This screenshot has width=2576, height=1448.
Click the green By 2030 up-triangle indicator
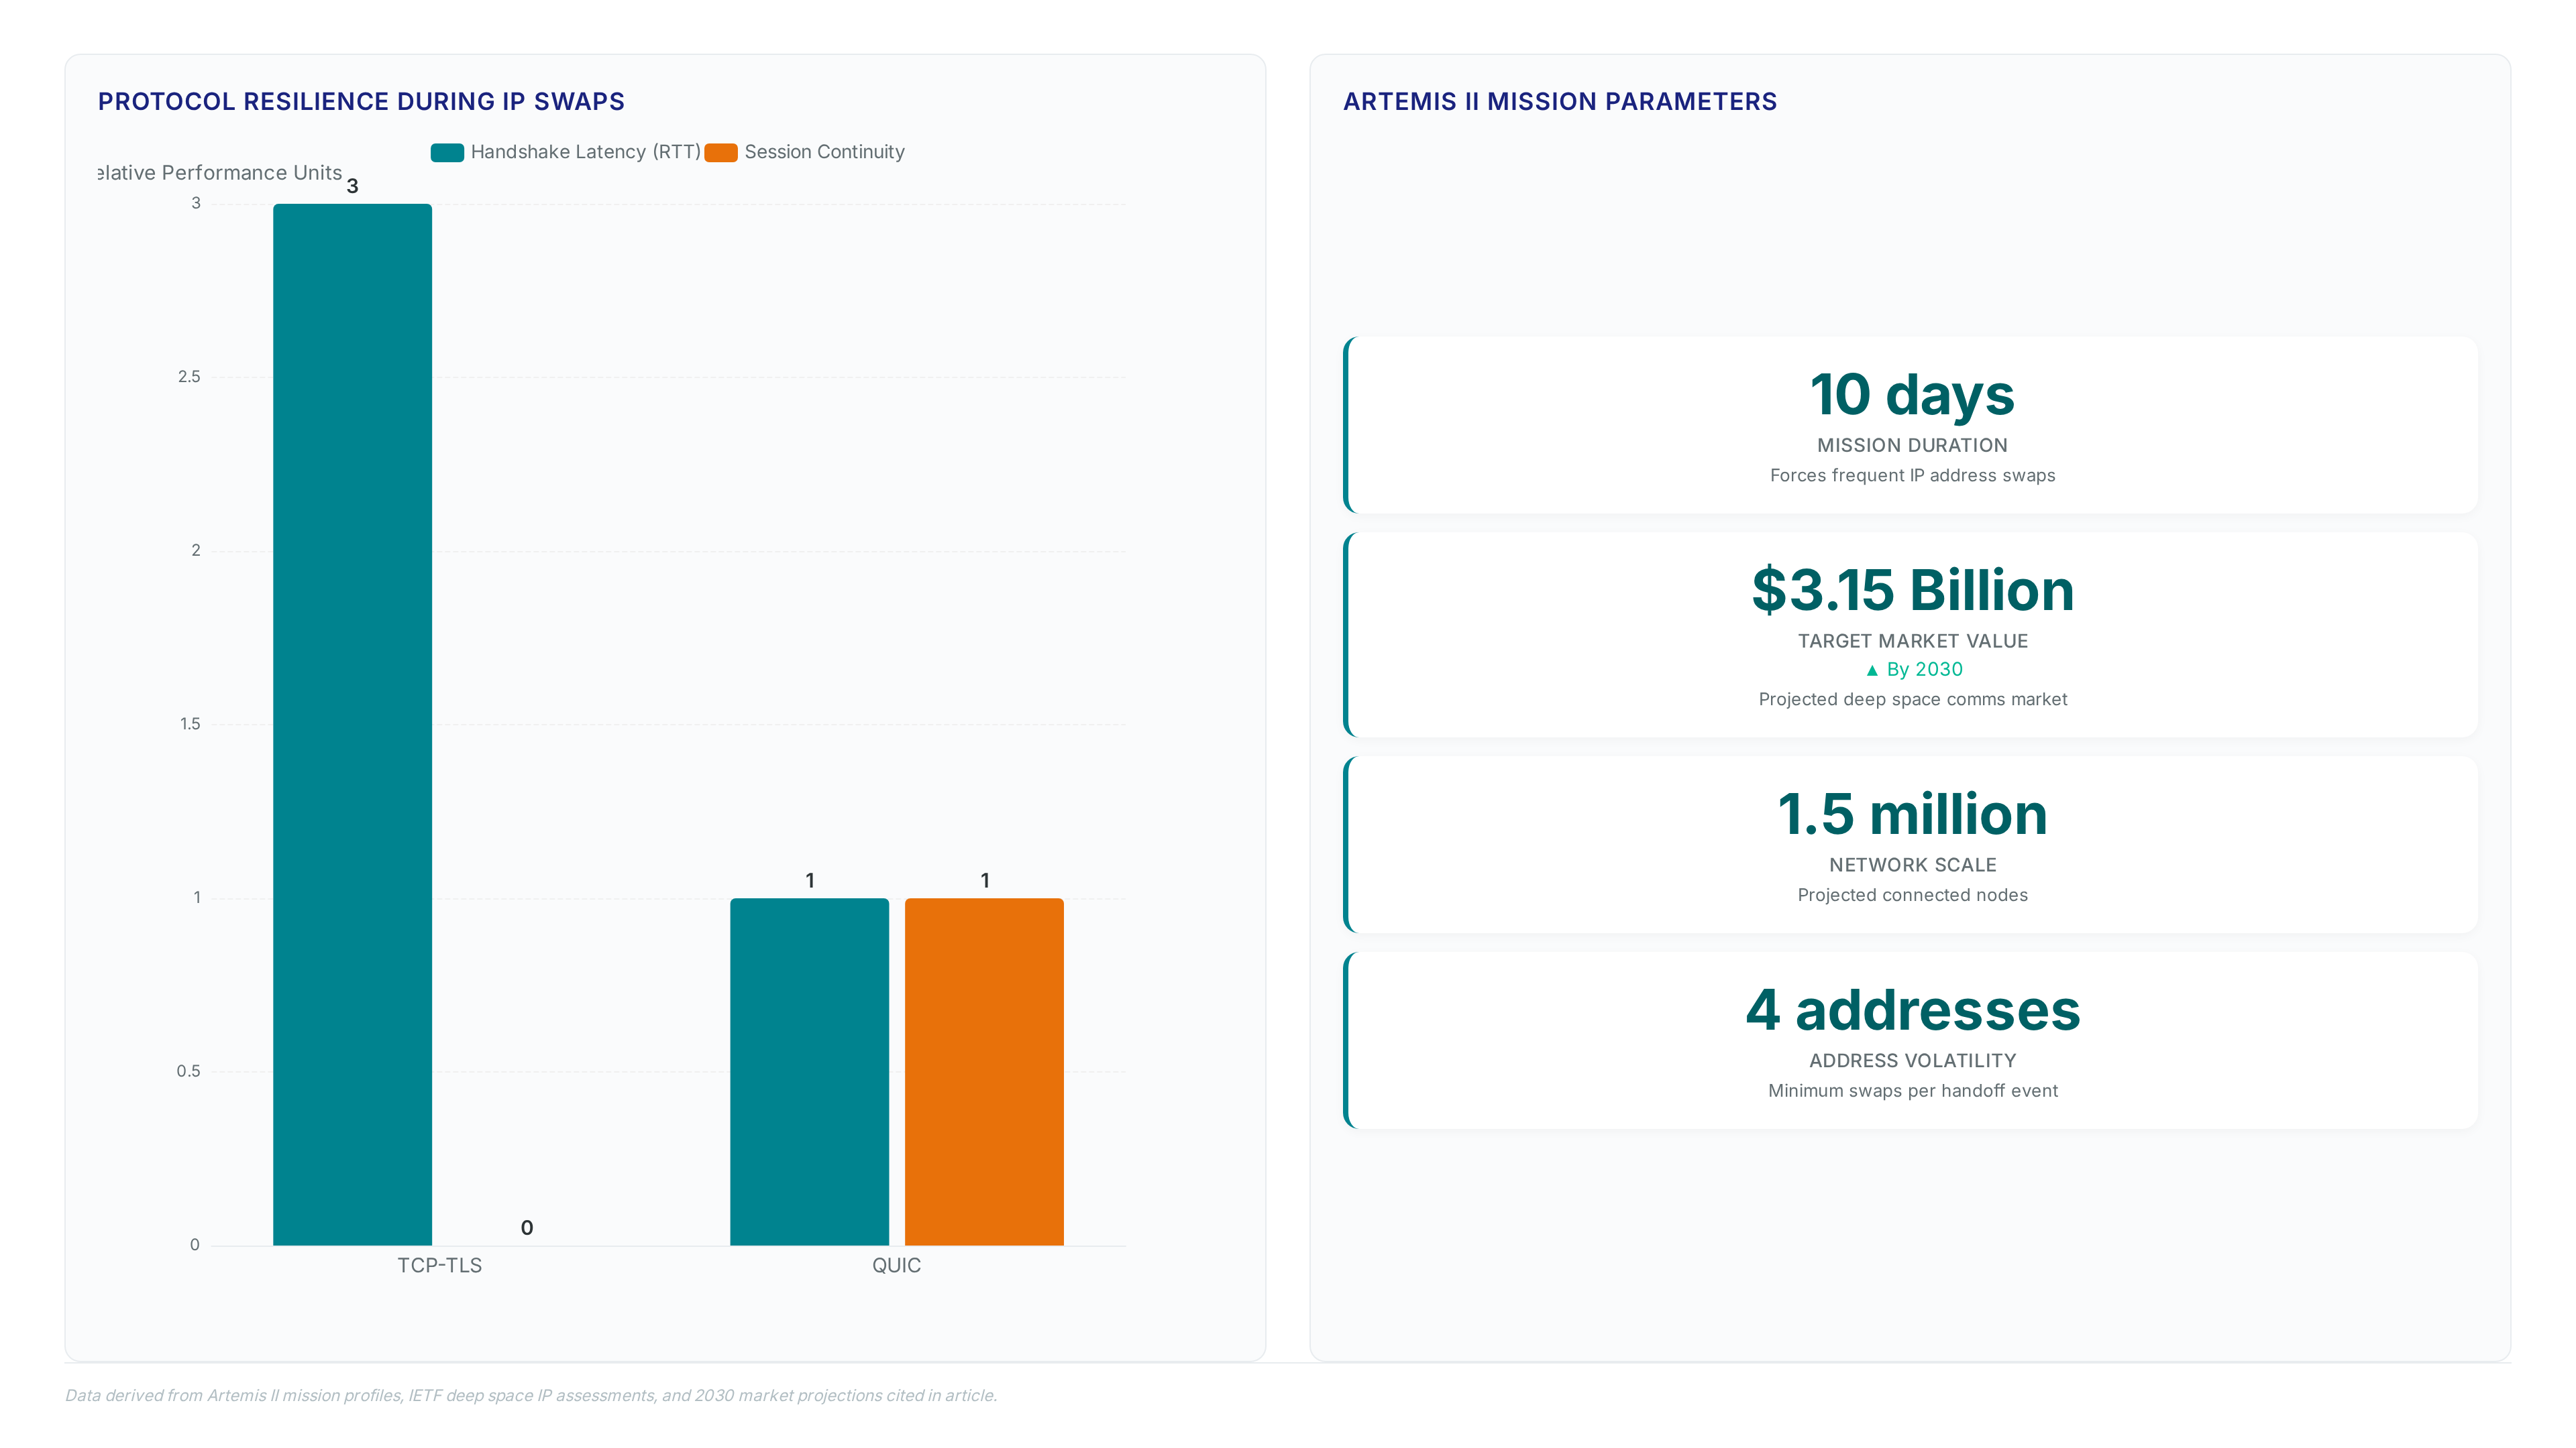[1872, 670]
